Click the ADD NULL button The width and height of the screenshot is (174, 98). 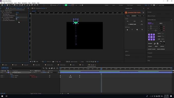coord(162,47)
